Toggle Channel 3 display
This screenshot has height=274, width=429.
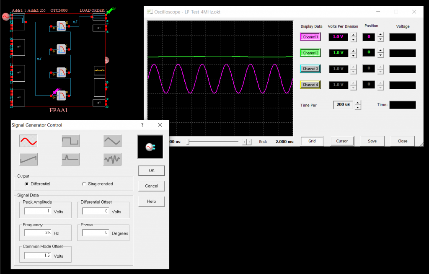[x=310, y=69]
